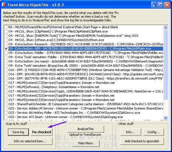172x152 pixels.
Task: Select the CS2 Tcpip Domain row text
Action: tap(61, 96)
